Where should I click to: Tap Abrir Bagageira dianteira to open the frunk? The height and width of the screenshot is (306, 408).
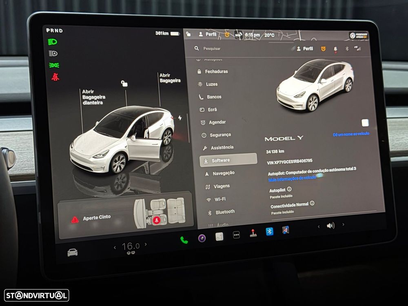[x=93, y=97]
